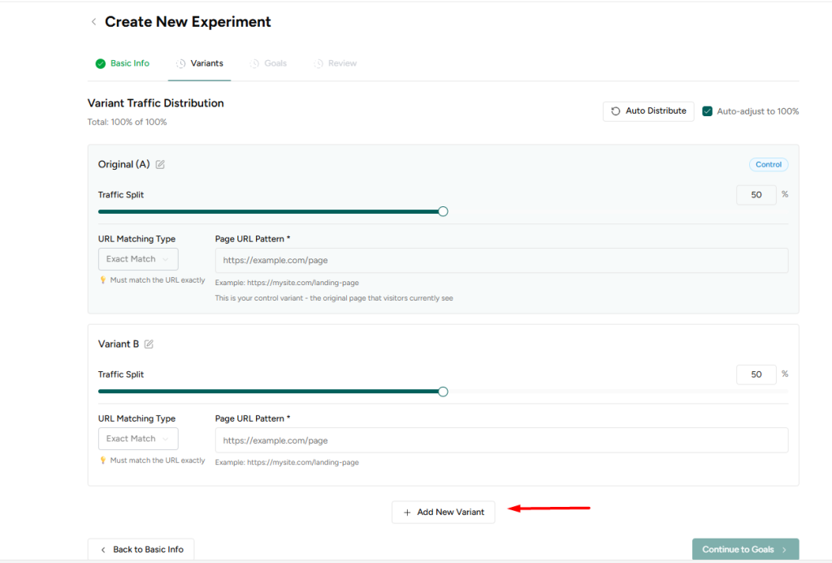The image size is (832, 563).
Task: Open URL Matching Type dropdown for Variant B
Action: [x=137, y=439]
